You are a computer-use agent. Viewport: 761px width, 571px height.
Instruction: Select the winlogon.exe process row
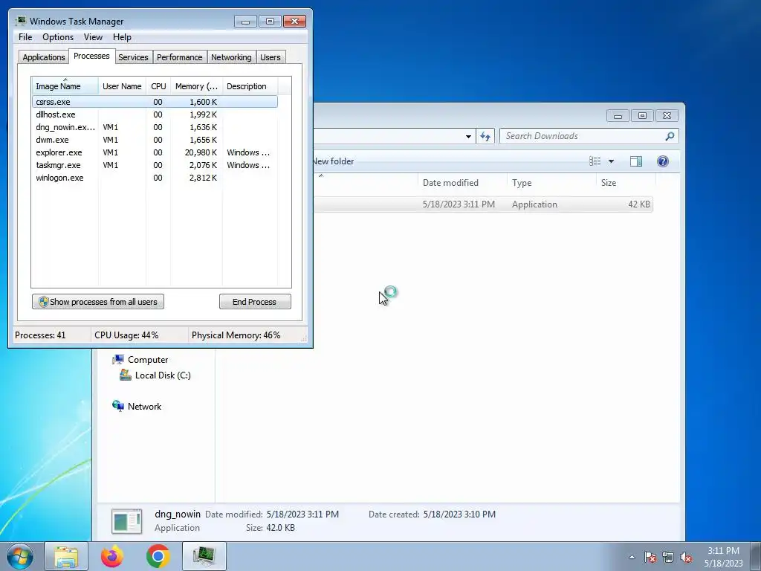155,178
